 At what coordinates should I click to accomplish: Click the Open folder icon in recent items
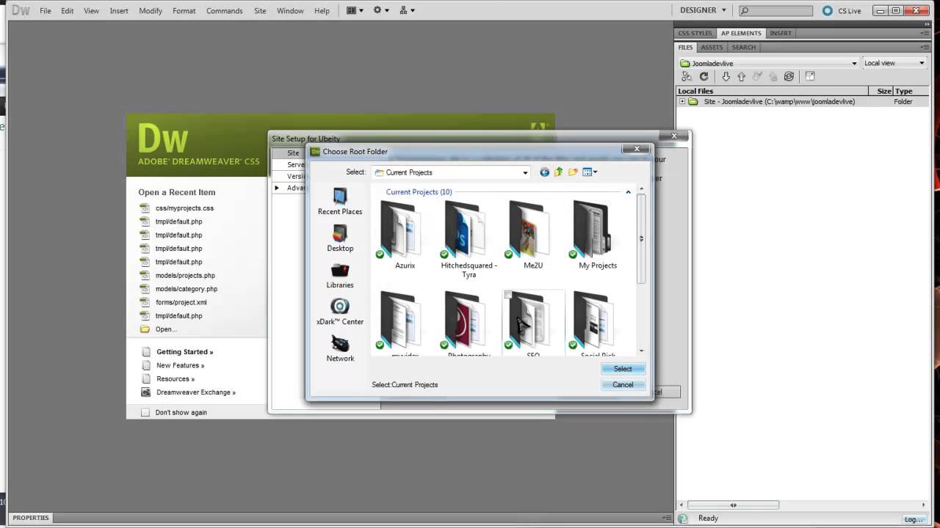(x=145, y=329)
